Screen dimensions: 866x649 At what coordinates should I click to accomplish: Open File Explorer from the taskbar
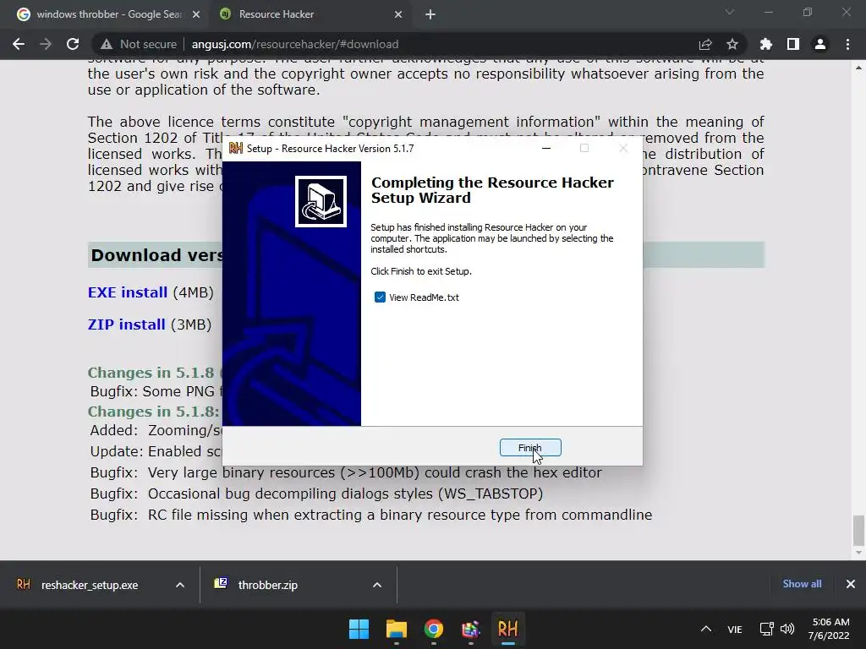pyautogui.click(x=397, y=629)
